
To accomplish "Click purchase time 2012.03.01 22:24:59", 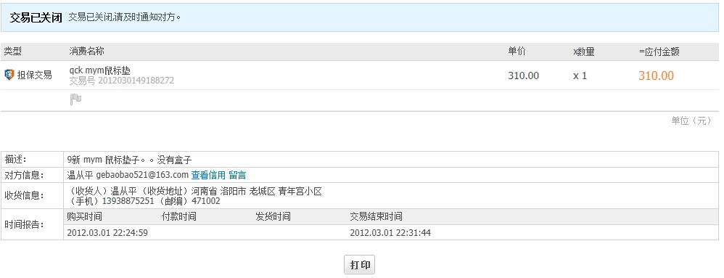I will pos(107,233).
